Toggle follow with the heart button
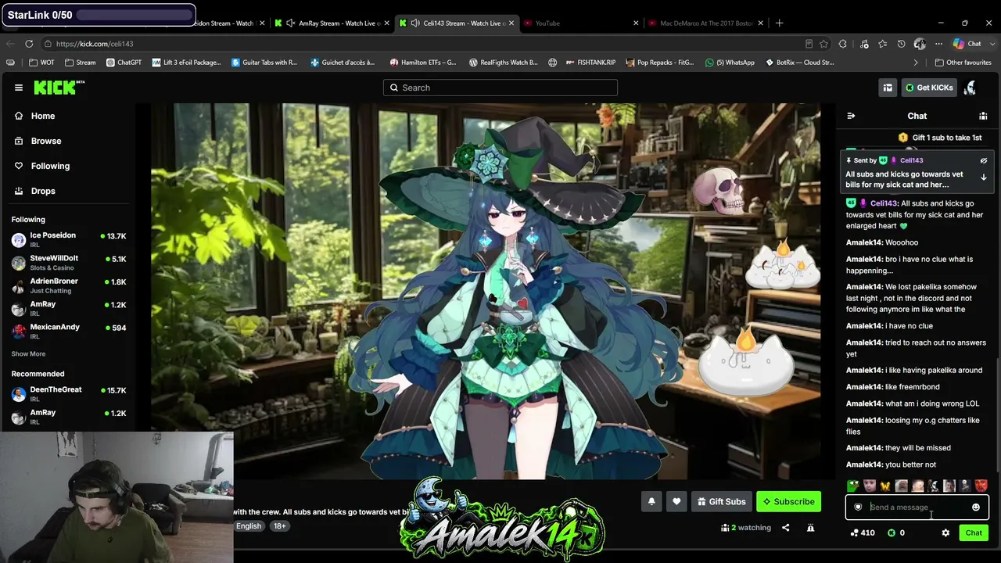 676,501
